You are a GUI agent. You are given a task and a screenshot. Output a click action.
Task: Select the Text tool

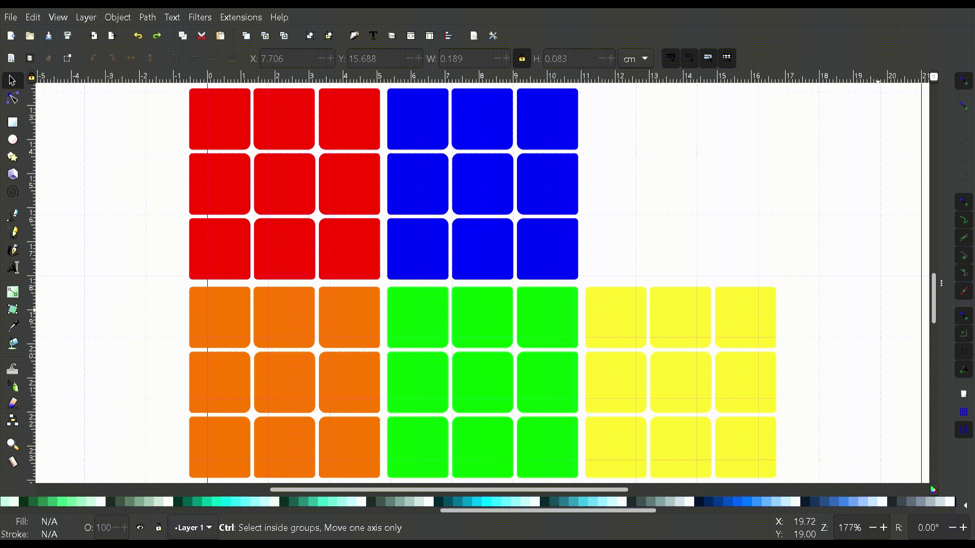pos(12,267)
